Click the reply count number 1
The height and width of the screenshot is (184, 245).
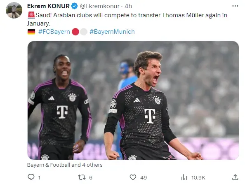39,177
